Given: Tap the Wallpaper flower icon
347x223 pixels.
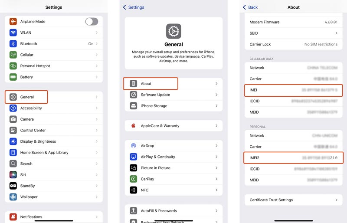Looking at the screenshot, I should [13, 197].
